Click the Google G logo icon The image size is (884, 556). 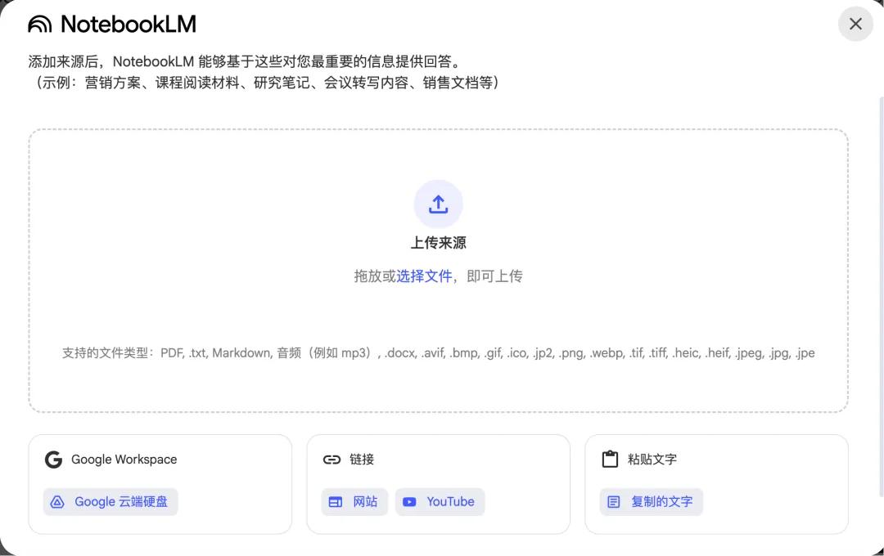(53, 460)
